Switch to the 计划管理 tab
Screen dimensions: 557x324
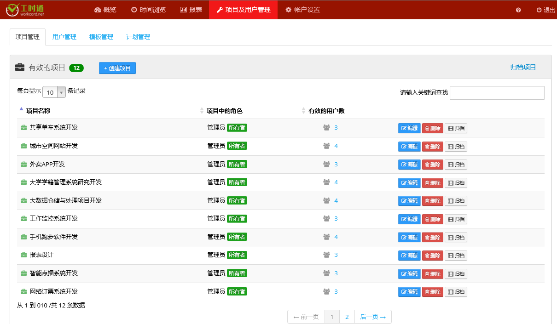point(138,37)
